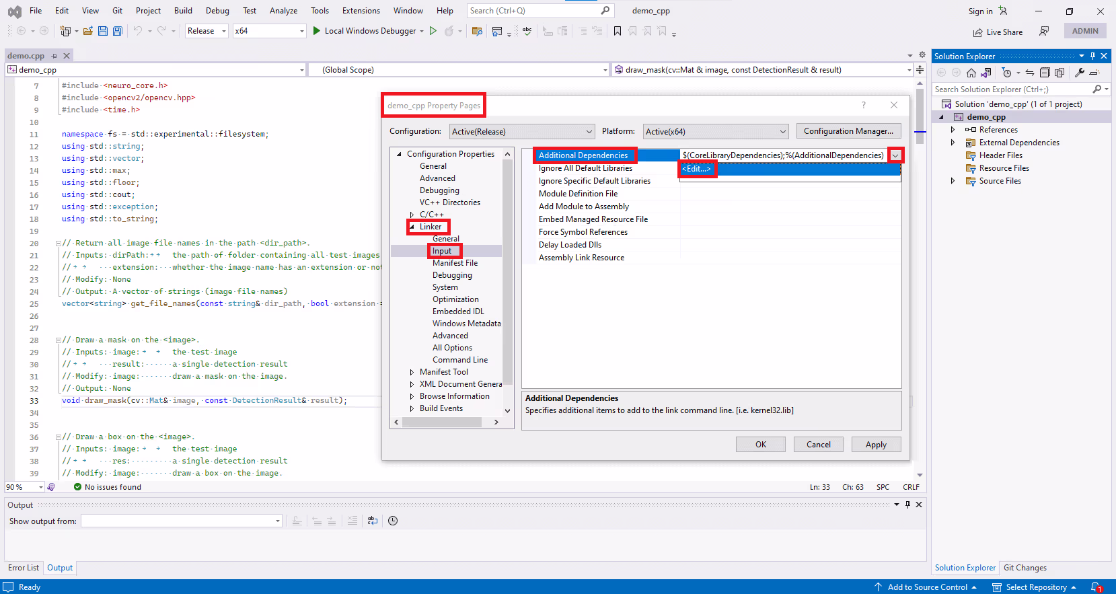Click Cancel in the Property Pages dialog

tap(819, 445)
